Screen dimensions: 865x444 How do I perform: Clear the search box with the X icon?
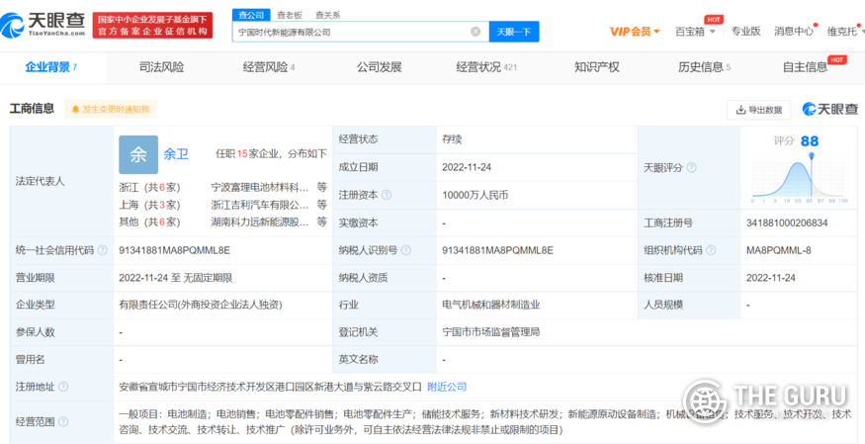click(476, 32)
